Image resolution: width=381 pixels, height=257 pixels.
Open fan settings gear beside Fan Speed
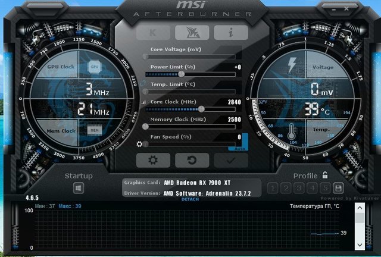(139, 144)
